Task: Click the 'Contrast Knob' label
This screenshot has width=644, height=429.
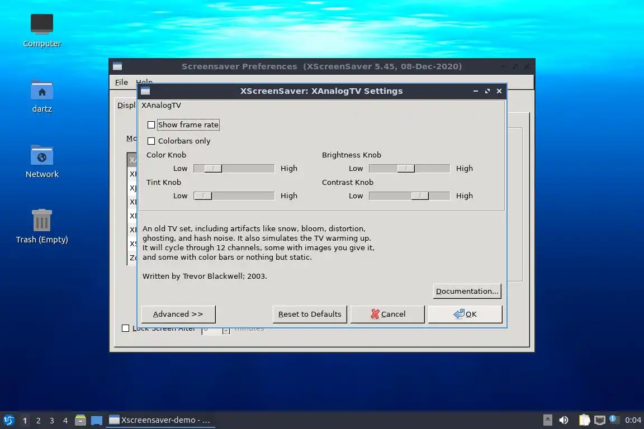Action: (348, 182)
